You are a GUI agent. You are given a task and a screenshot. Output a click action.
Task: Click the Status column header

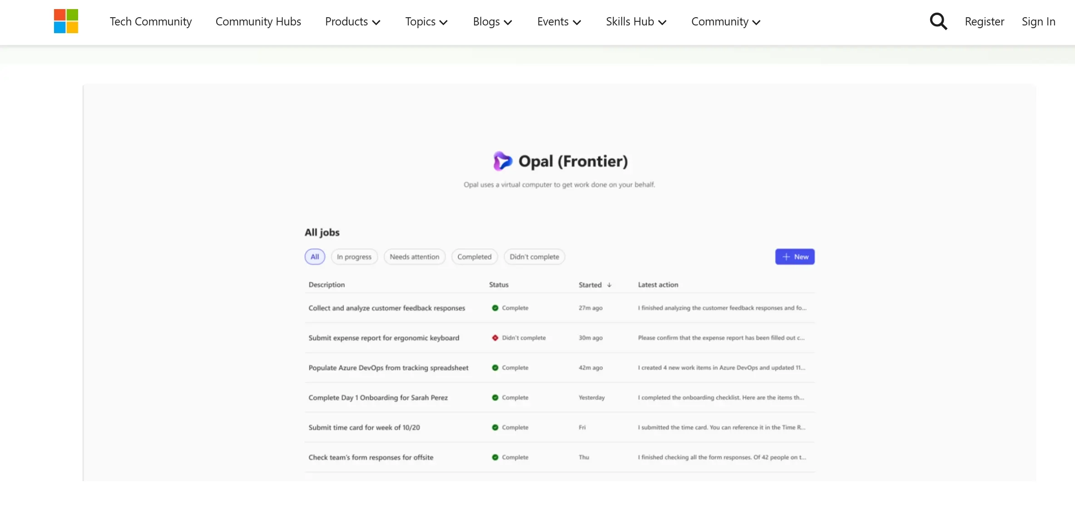point(499,285)
